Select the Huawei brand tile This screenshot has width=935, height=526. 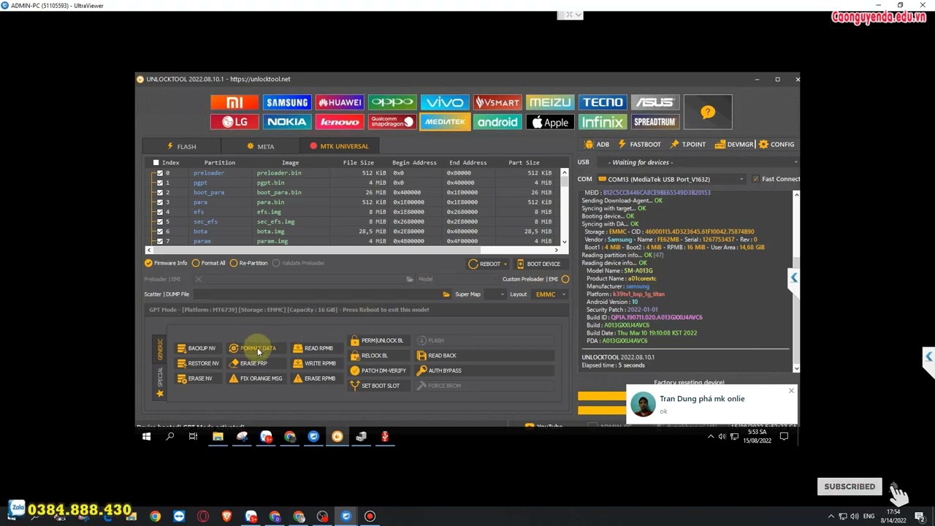click(x=340, y=102)
